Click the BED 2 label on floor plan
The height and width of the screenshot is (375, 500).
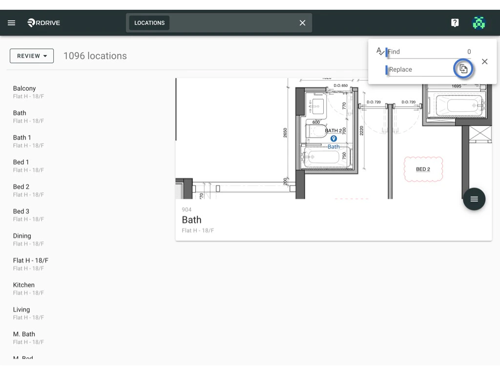point(423,169)
